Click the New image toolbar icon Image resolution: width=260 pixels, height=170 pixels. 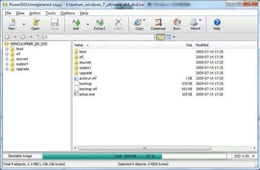click(12, 24)
